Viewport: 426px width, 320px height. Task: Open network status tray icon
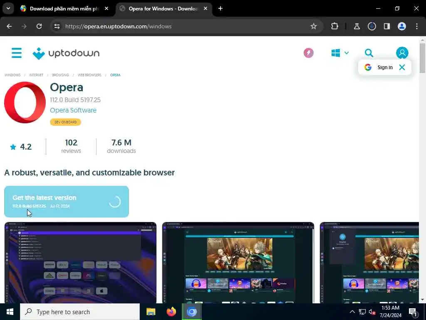[x=362, y=312]
